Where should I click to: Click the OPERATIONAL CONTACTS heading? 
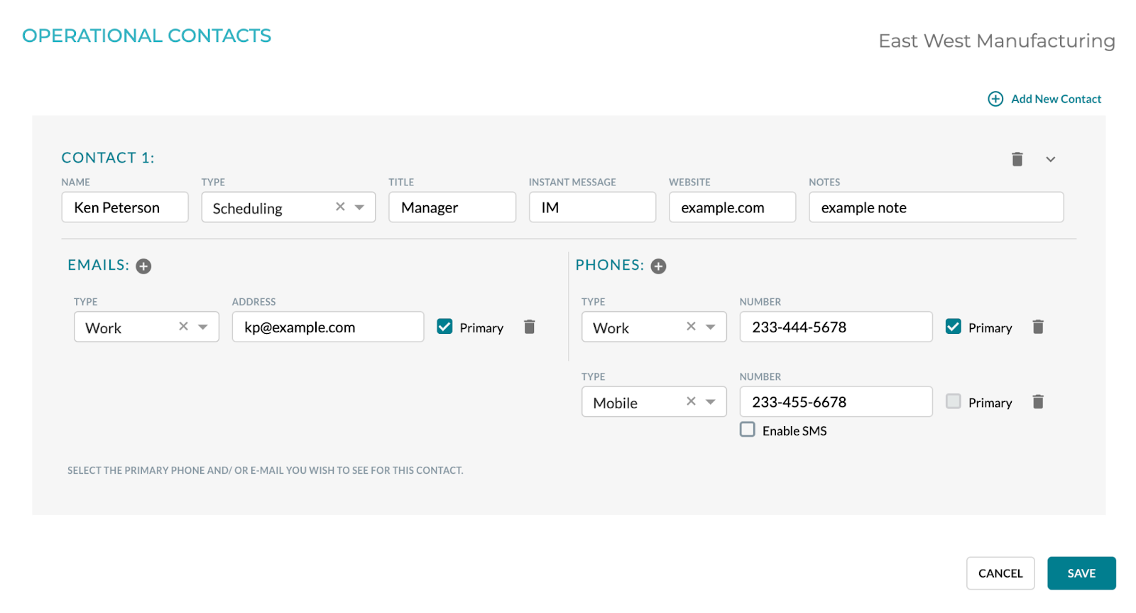pyautogui.click(x=147, y=36)
